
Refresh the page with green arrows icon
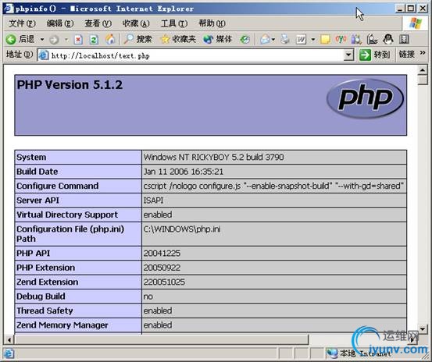pos(94,40)
